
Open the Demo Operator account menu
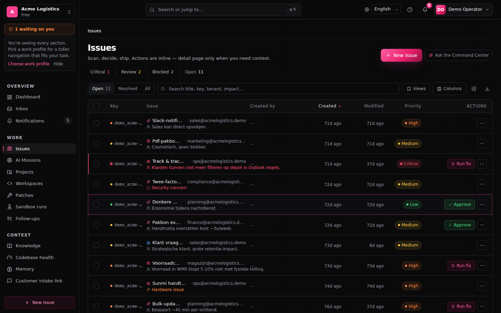(x=463, y=10)
